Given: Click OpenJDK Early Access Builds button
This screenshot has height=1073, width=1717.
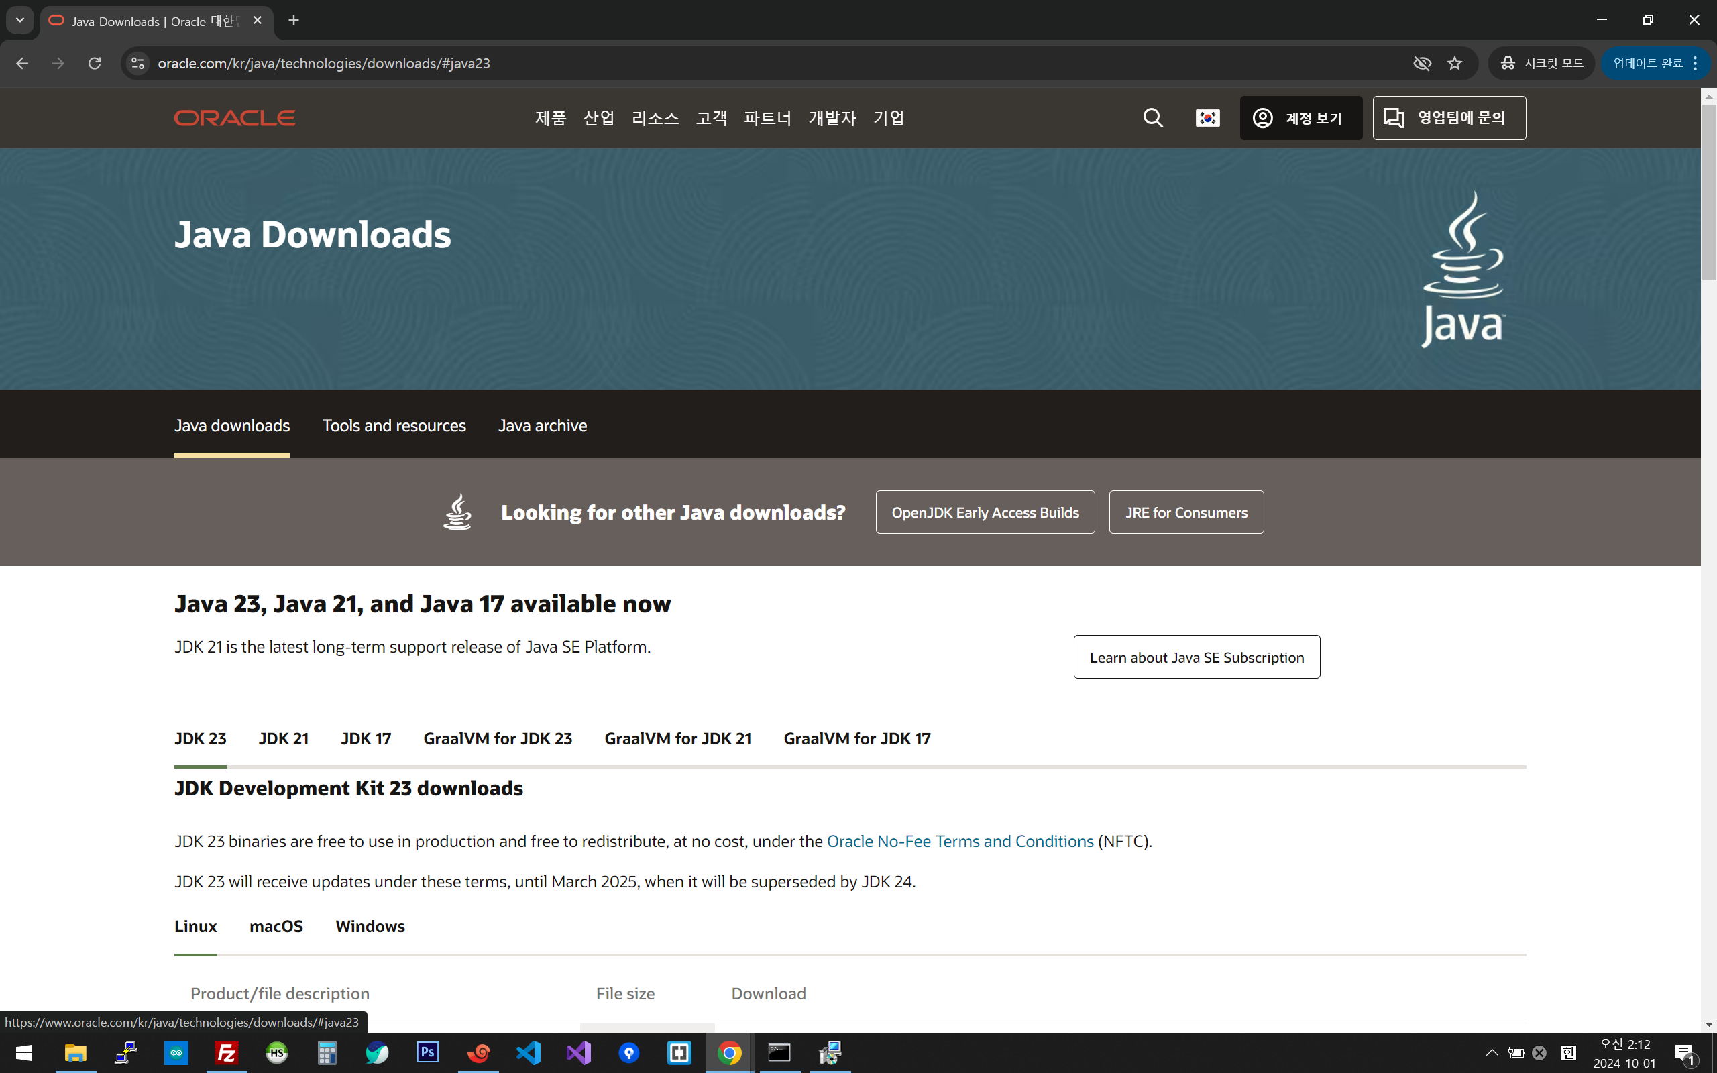Looking at the screenshot, I should coord(985,512).
